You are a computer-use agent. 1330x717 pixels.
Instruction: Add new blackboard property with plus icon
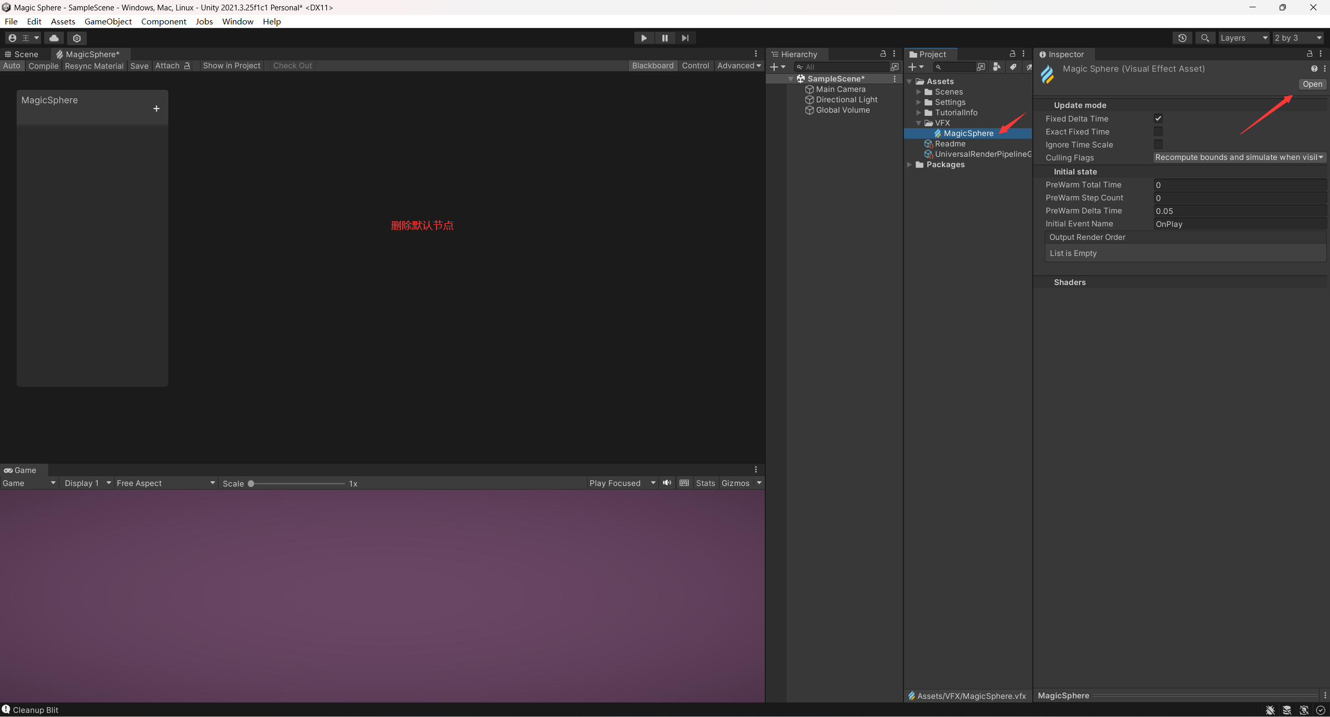(156, 109)
